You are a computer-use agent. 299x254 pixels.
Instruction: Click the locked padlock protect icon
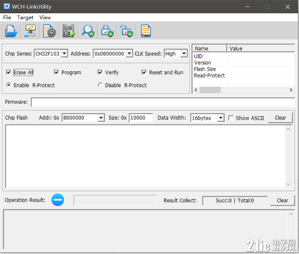point(107,31)
